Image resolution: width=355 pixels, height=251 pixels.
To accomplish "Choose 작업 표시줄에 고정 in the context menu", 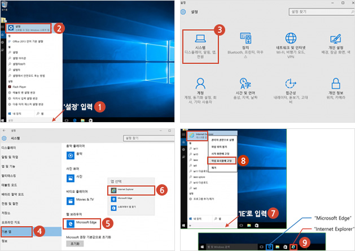I will point(222,161).
